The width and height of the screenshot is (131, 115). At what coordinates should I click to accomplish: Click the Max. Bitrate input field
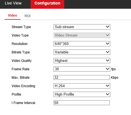[82, 77]
